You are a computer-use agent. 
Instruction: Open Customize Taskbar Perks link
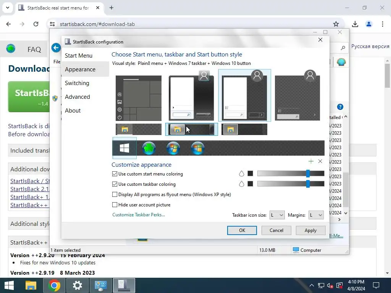tap(139, 215)
